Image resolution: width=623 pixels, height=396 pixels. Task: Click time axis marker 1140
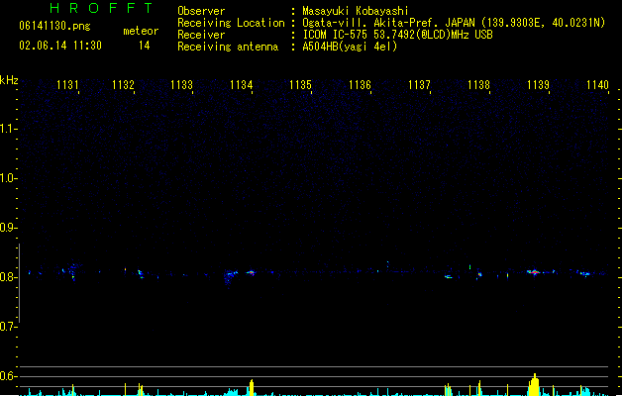597,85
